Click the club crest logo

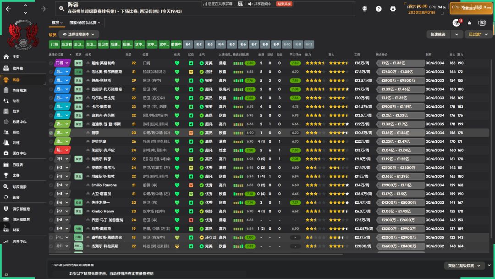[23, 35]
